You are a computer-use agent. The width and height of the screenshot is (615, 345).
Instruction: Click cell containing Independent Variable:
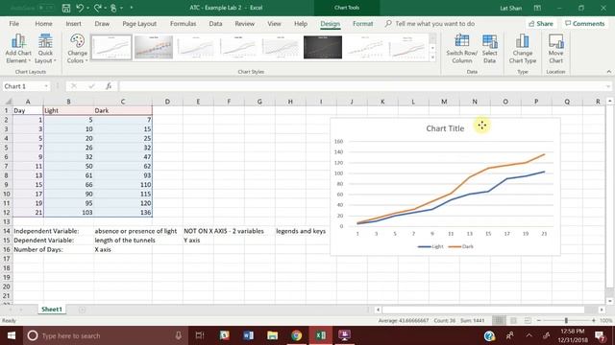point(46,231)
